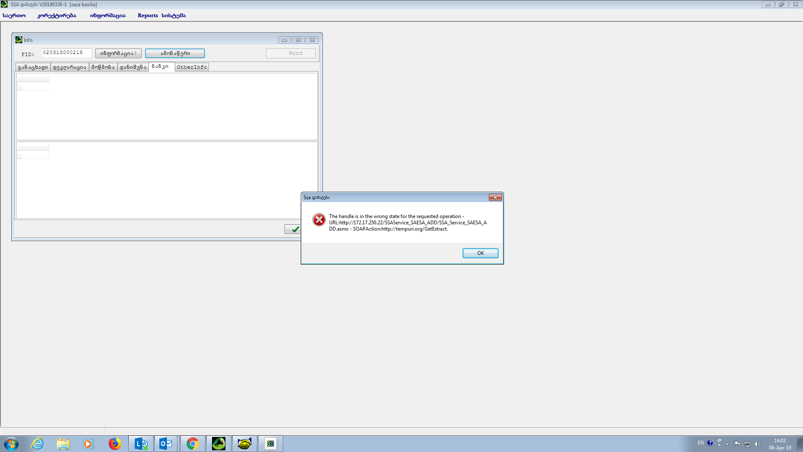803x452 pixels.
Task: Open the ინფორმაცია menu
Action: click(107, 15)
